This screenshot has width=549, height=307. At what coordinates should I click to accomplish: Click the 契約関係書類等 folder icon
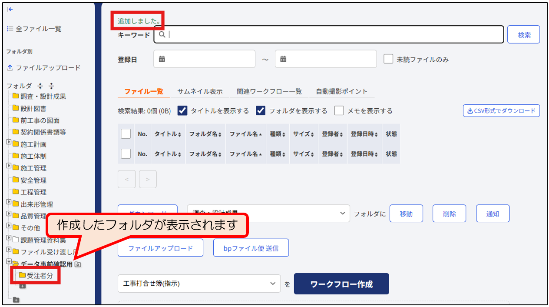[x=16, y=132]
